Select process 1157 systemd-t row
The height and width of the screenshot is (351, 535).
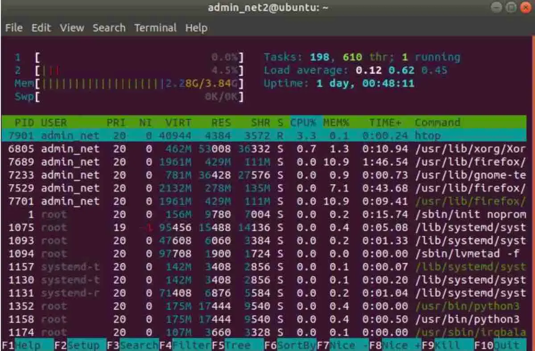[264, 267]
